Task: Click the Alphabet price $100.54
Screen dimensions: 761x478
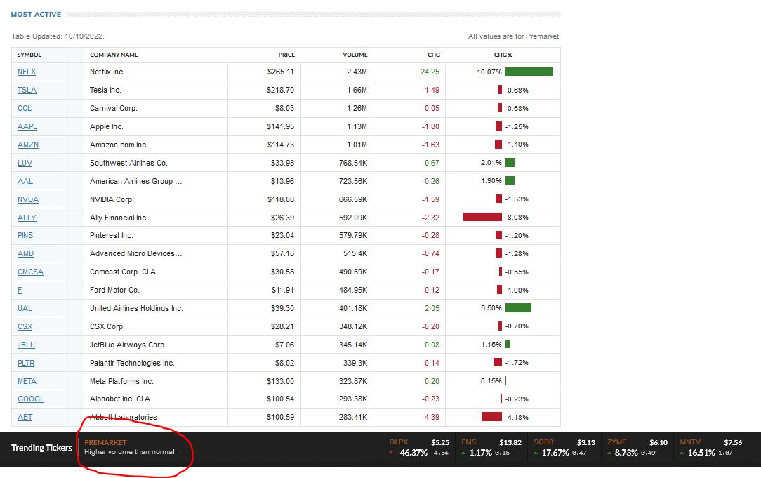Action: (x=280, y=399)
